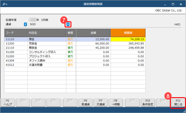Click amount cell 13,500.00
Screen dimensions: 186x113
(x=93, y=39)
